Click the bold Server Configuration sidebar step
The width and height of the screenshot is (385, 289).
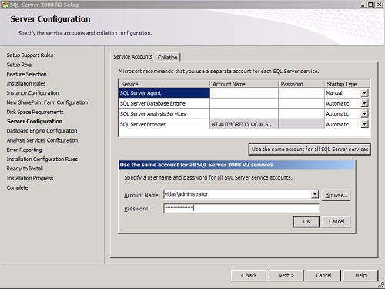pyautogui.click(x=35, y=121)
